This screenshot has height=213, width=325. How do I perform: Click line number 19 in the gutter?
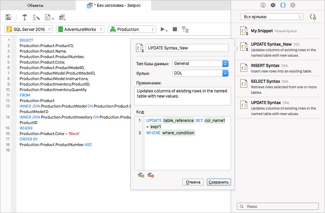8,150
